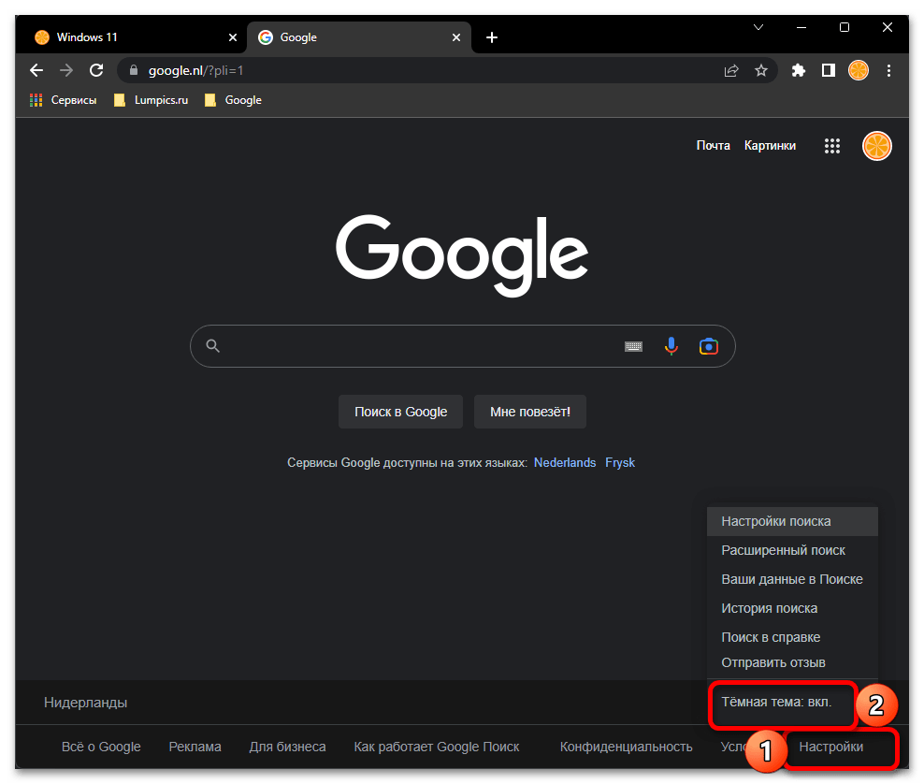Open Для бизнеса footer link
Image resolution: width=924 pixels, height=784 pixels.
pos(287,748)
